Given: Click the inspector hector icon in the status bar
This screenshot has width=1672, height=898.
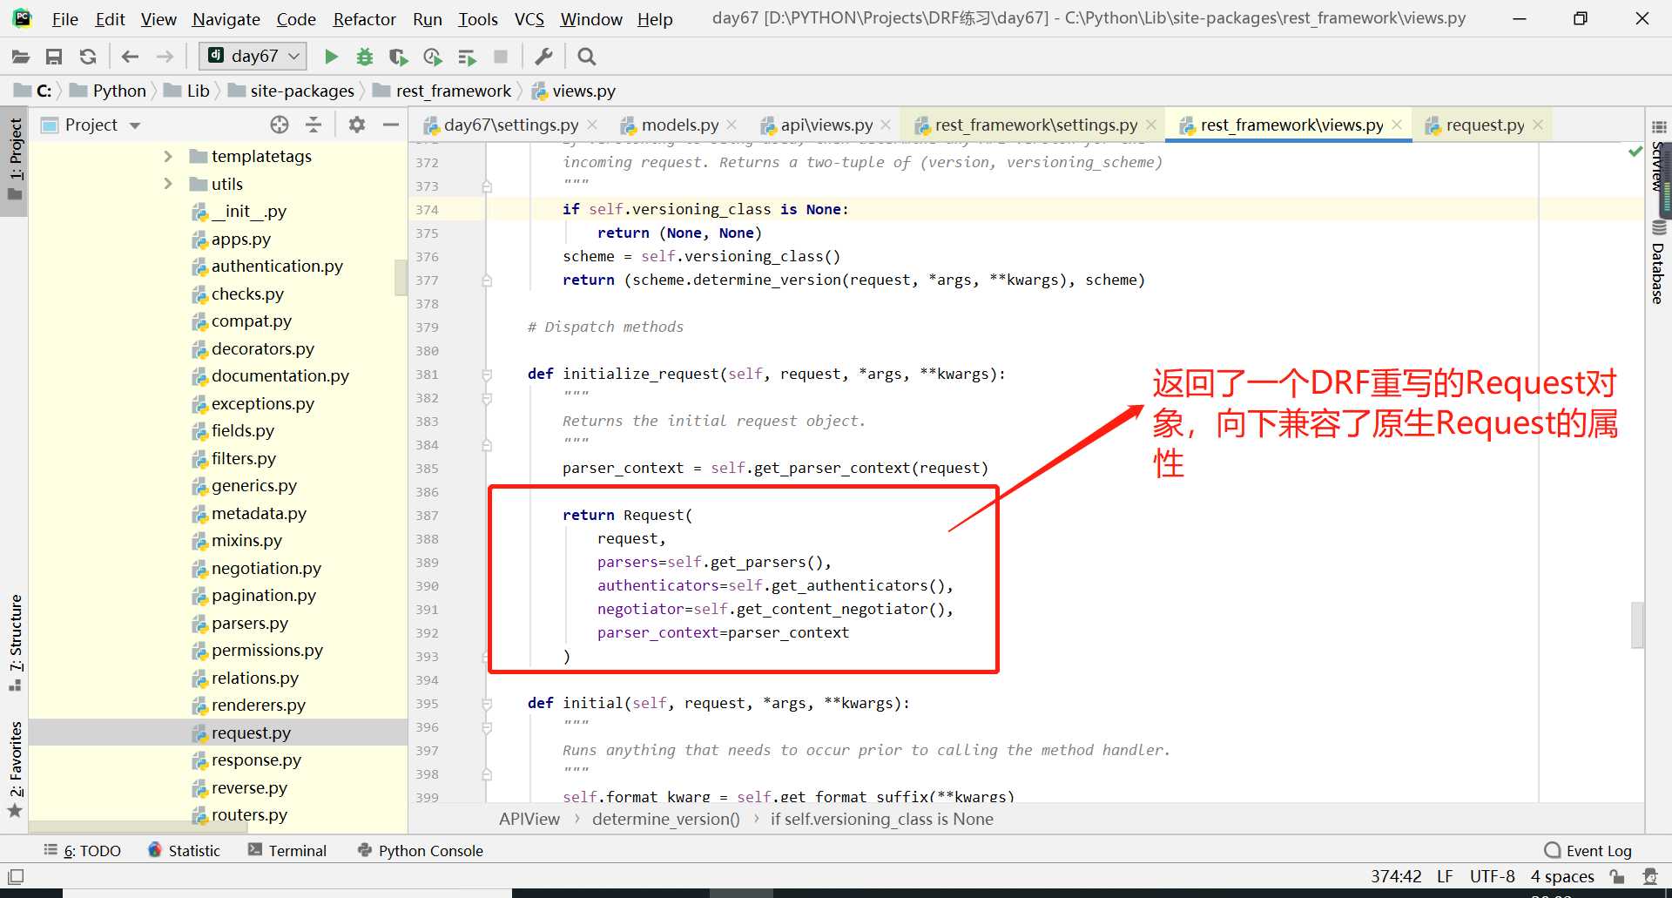Looking at the screenshot, I should click(1649, 876).
